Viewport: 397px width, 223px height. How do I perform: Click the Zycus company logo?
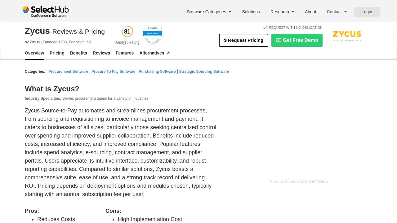click(x=347, y=36)
